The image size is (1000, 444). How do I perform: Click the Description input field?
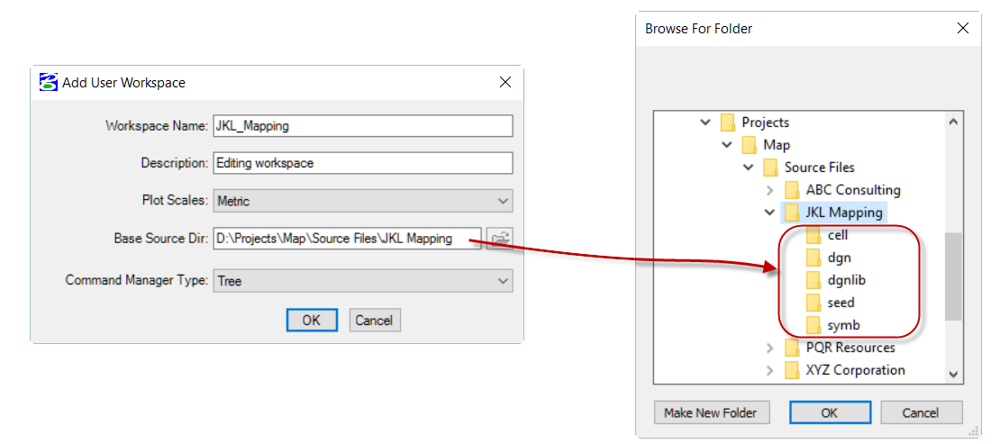[363, 163]
